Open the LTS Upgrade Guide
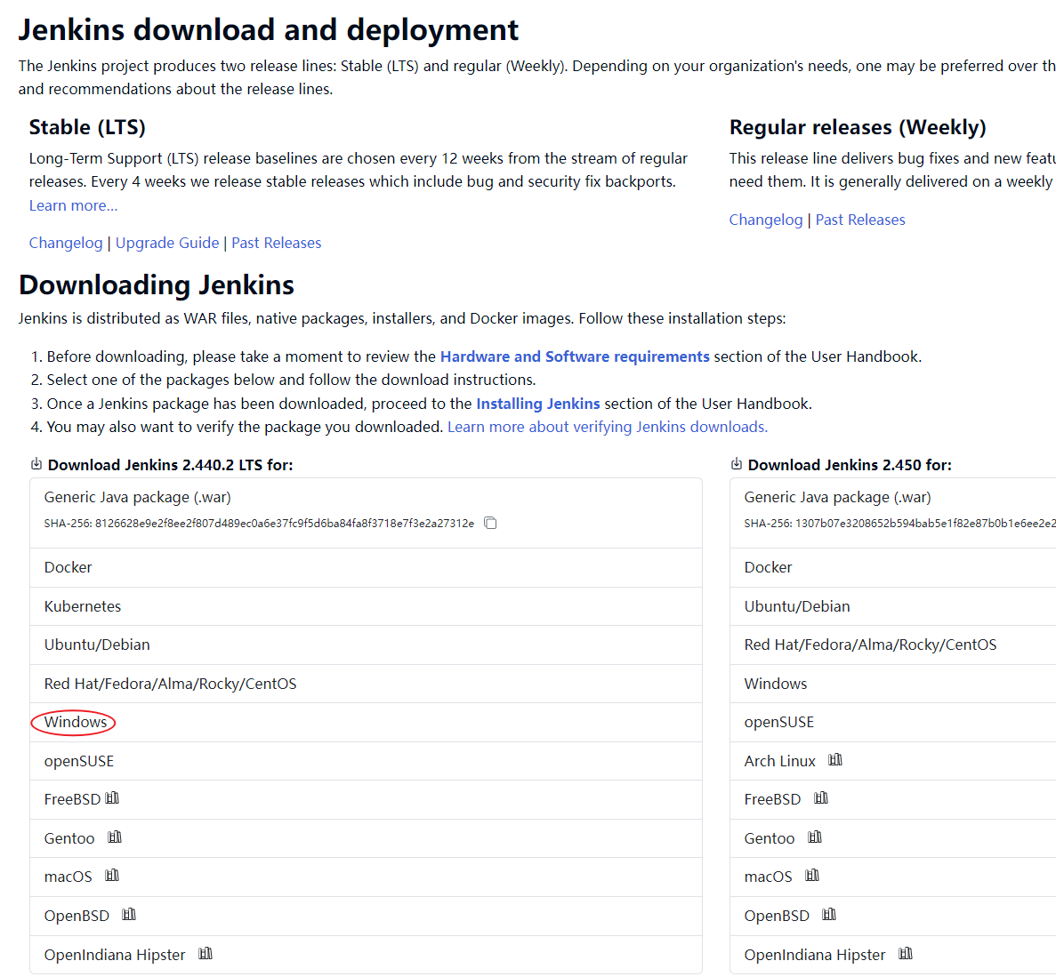Screen dimensions: 1056x977 [167, 243]
